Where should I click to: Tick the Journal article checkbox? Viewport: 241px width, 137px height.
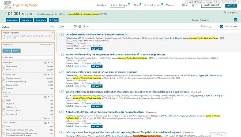(4, 85)
